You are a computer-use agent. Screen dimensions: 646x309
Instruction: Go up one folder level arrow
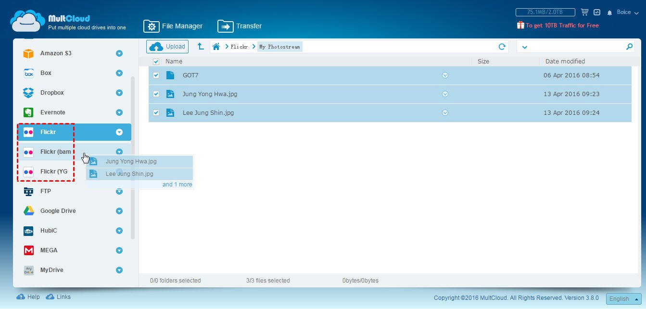tap(201, 47)
